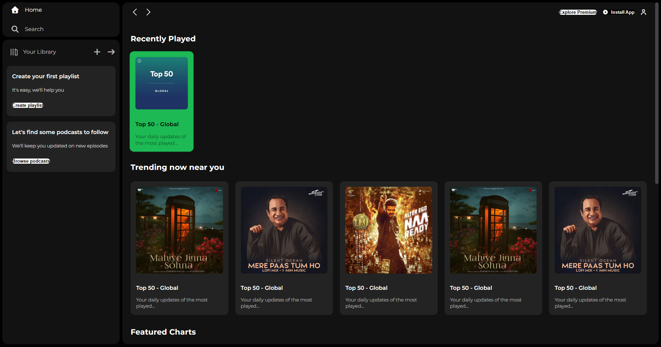
Task: Click Create playlist button
Action: (x=28, y=105)
